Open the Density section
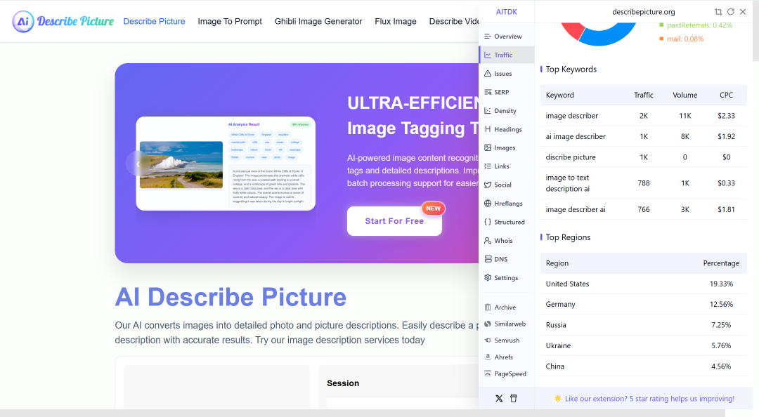 (506, 111)
